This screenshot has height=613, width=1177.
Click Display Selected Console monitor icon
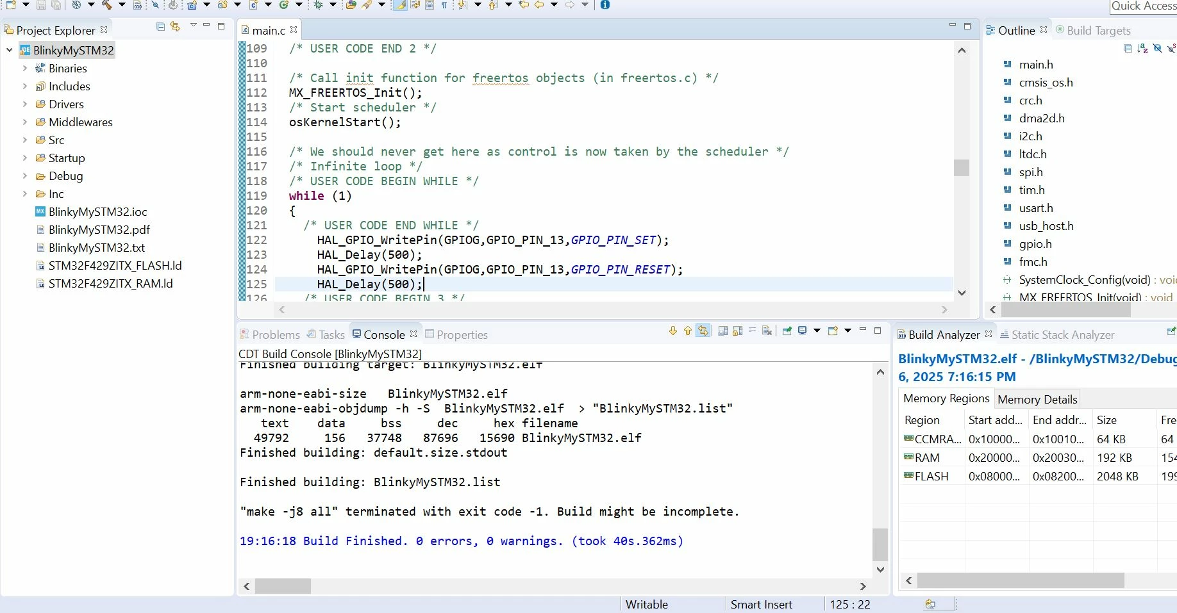tap(803, 331)
